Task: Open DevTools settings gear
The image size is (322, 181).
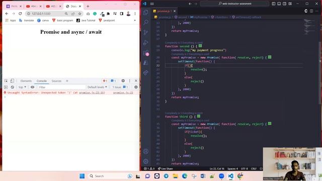Action: pos(123,81)
